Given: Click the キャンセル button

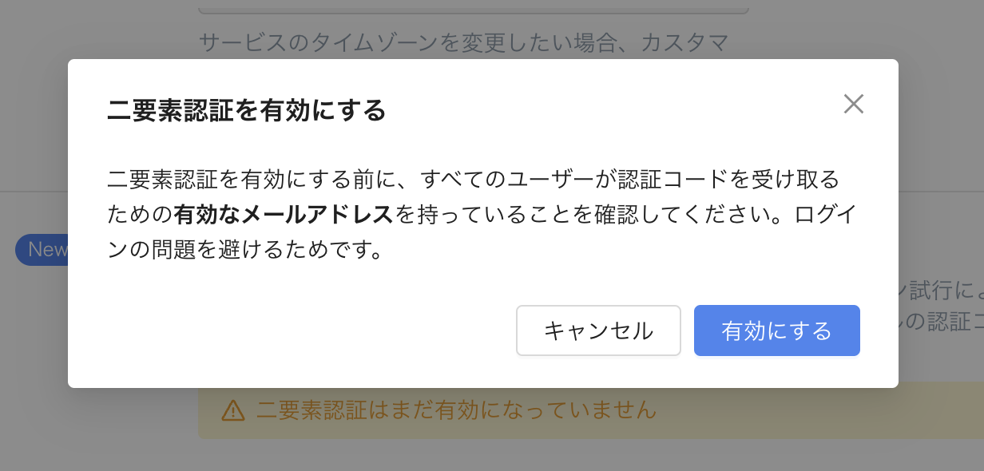Looking at the screenshot, I should click(x=599, y=330).
